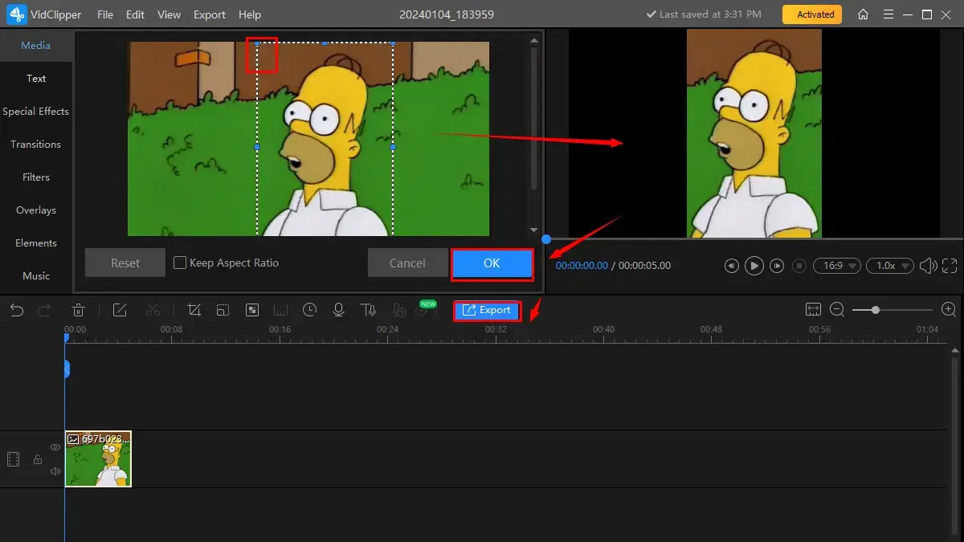This screenshot has height=542, width=964.
Task: Open the text-to-speech T-microphone icon
Action: pyautogui.click(x=368, y=310)
